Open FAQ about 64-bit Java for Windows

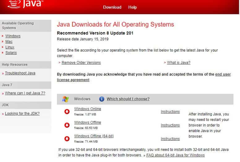click(175, 155)
